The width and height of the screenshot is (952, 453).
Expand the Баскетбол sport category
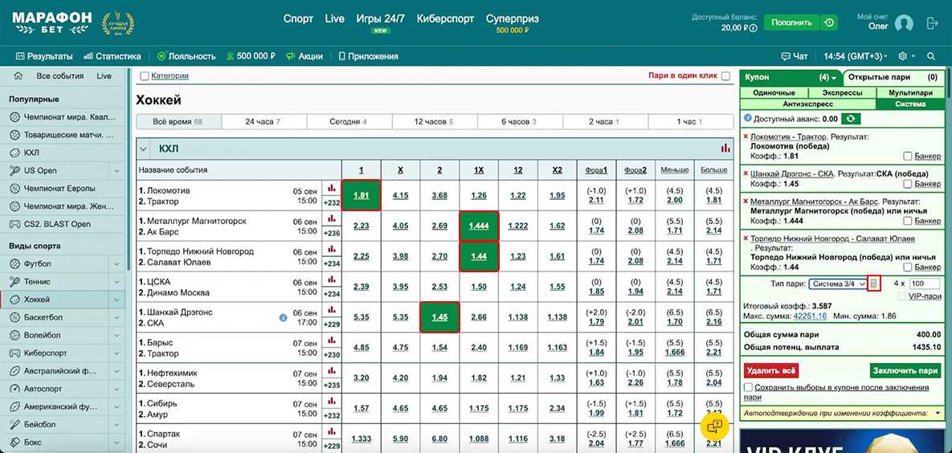(116, 317)
